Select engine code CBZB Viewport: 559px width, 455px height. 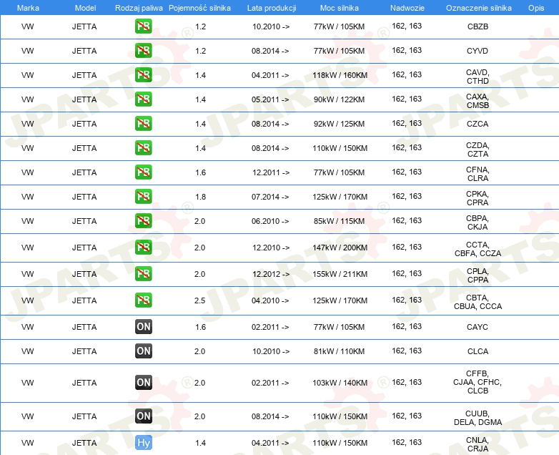point(478,26)
